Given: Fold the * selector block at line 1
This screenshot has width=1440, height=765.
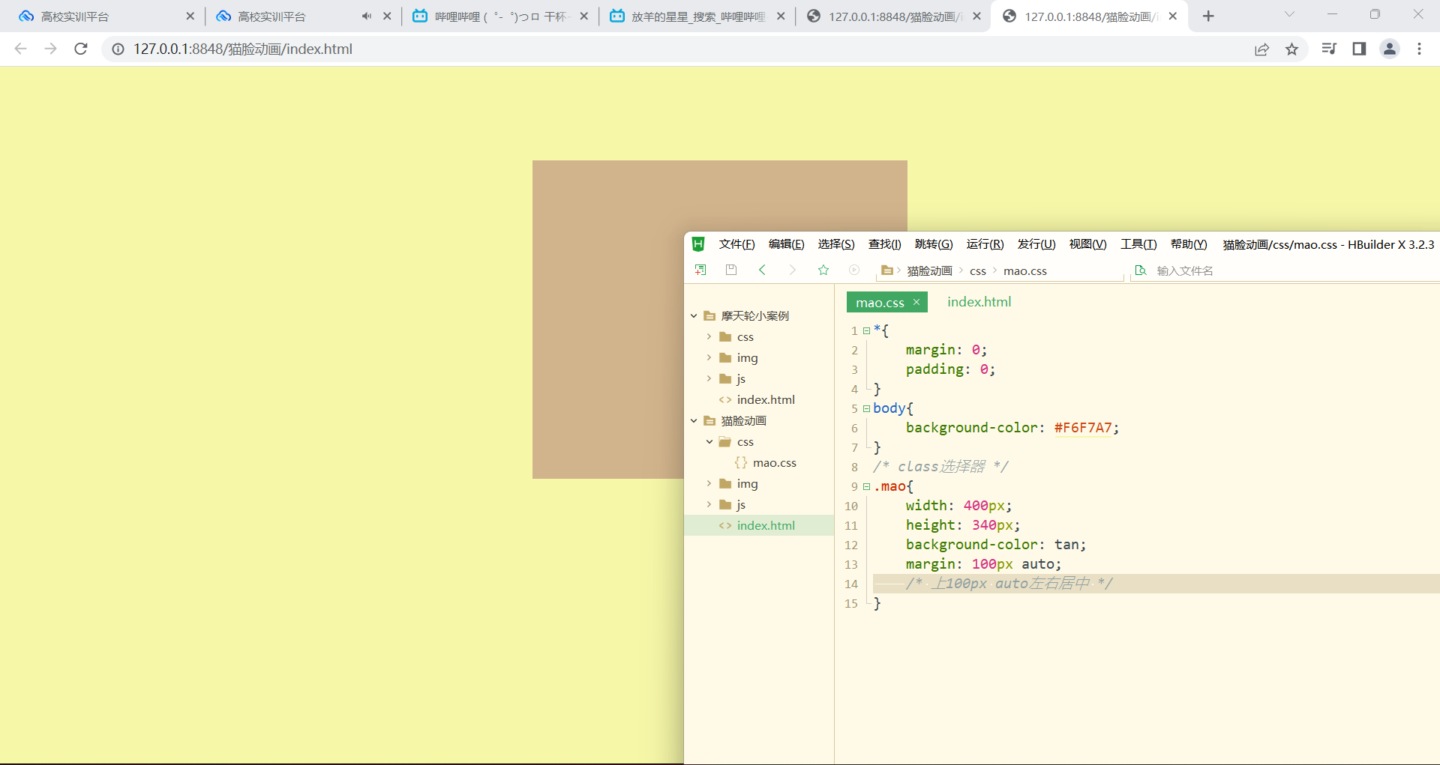Looking at the screenshot, I should pyautogui.click(x=866, y=330).
